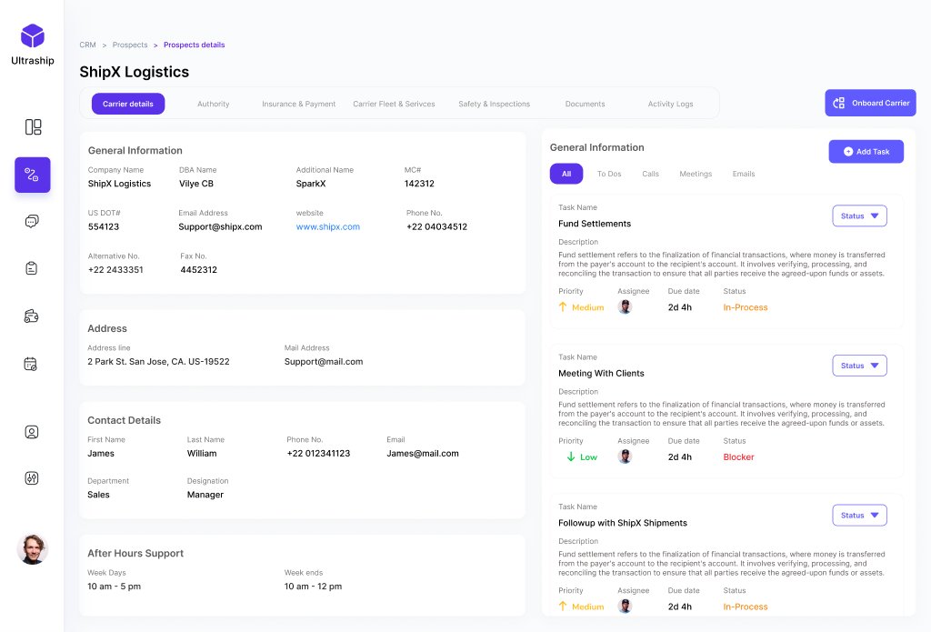Click the Medium priority arrow in Followup task

[563, 606]
